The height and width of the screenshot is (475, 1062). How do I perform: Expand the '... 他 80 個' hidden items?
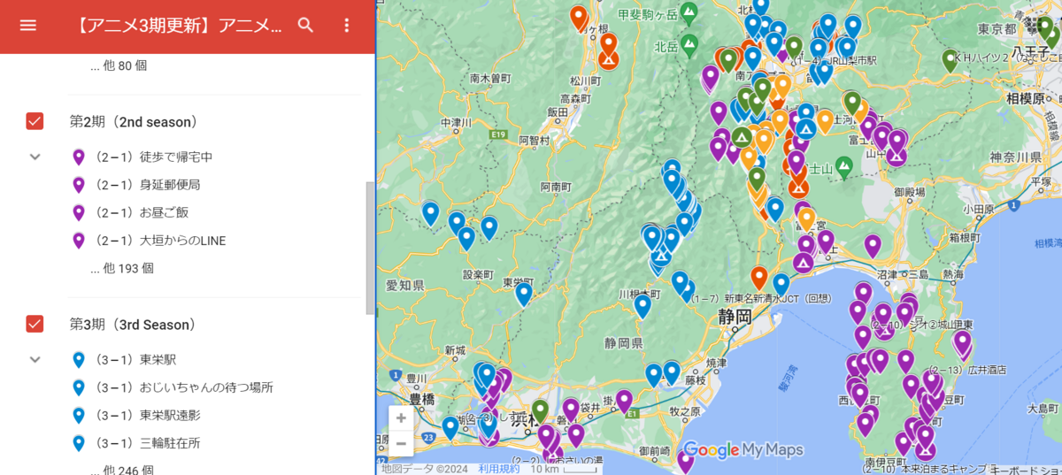coord(119,65)
